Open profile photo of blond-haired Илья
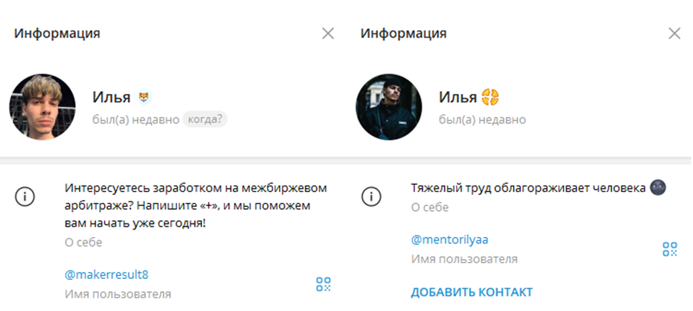This screenshot has height=311, width=693. click(43, 107)
